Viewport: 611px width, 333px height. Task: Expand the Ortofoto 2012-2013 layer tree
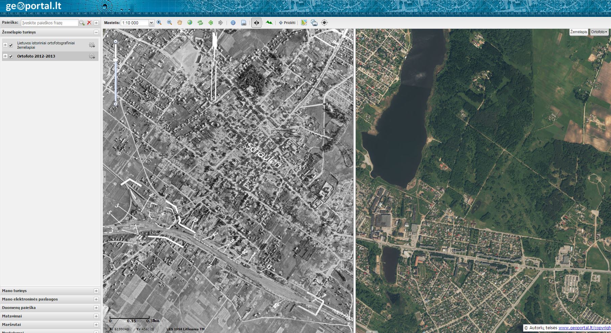(x=5, y=56)
